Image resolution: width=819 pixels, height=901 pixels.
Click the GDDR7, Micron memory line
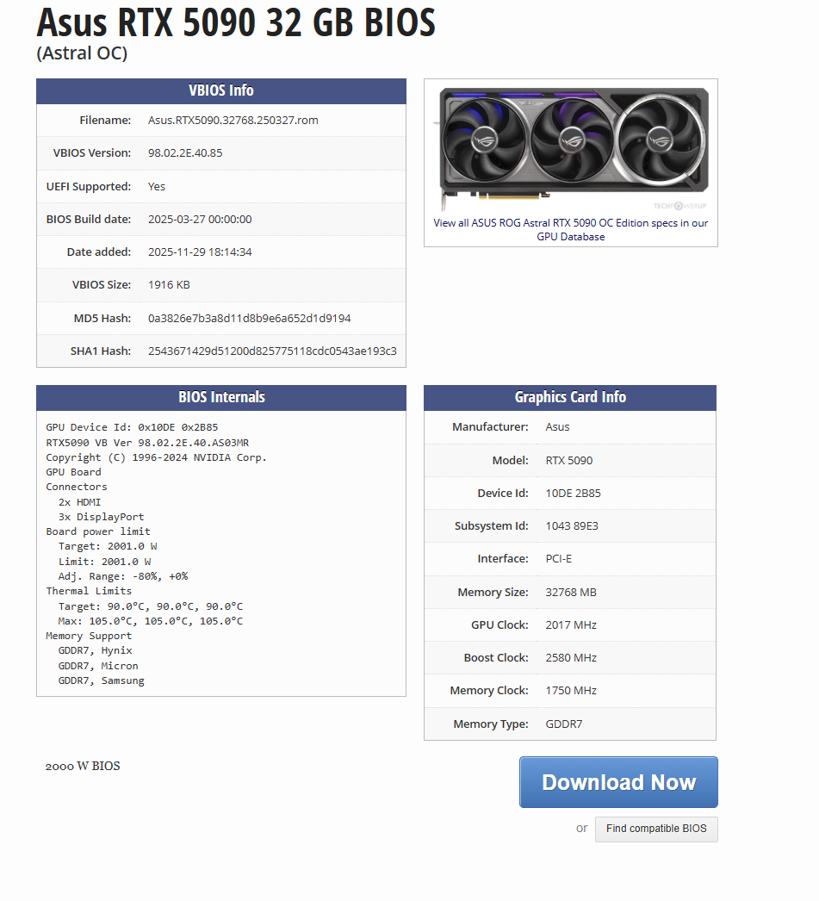click(x=98, y=665)
